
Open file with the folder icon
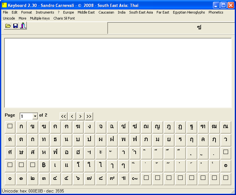pos(8,26)
